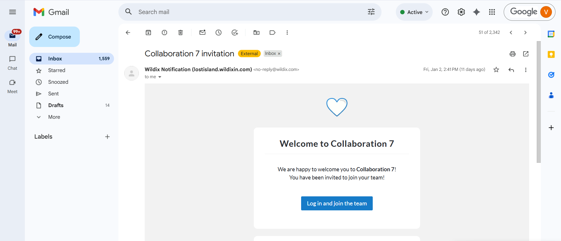
Task: Open the Sent folder
Action: coord(72,94)
